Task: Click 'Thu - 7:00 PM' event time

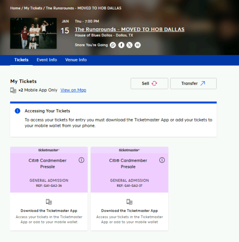Action: click(87, 21)
